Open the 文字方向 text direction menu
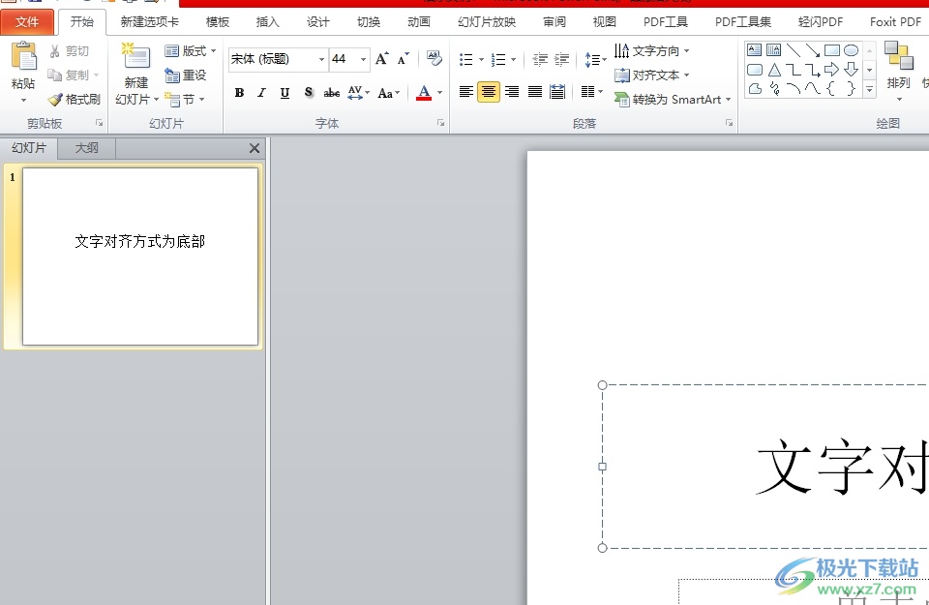The width and height of the screenshot is (929, 605). click(651, 51)
